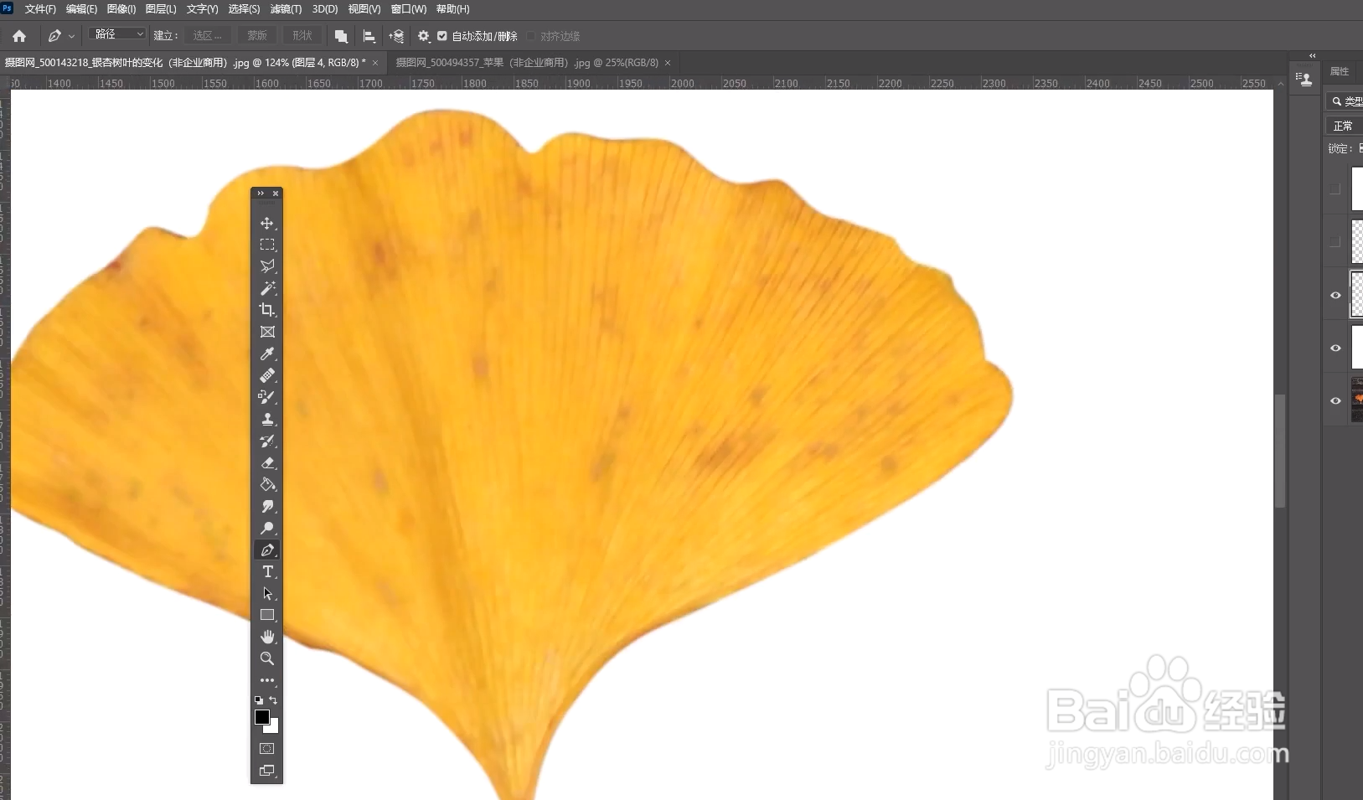Open the Edit Toolbar three-dots menu

[267, 680]
